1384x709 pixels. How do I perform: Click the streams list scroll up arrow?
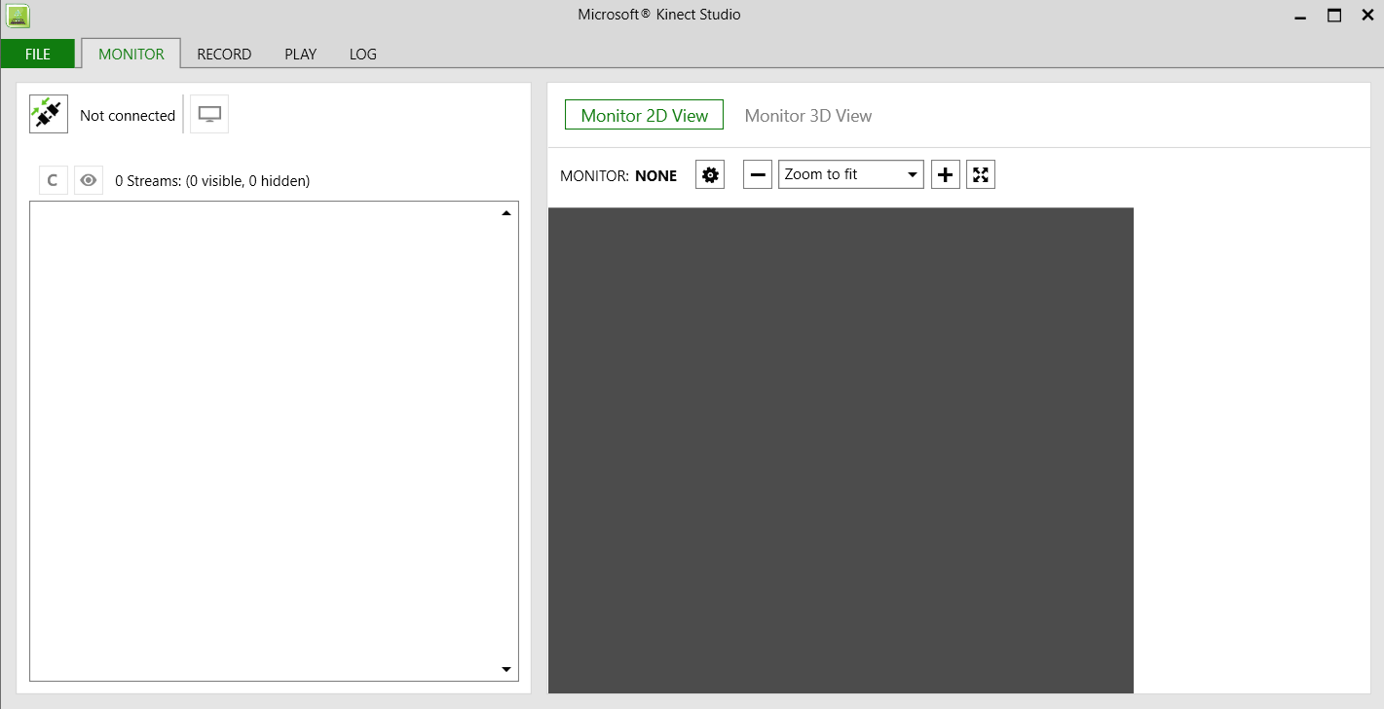click(x=506, y=213)
